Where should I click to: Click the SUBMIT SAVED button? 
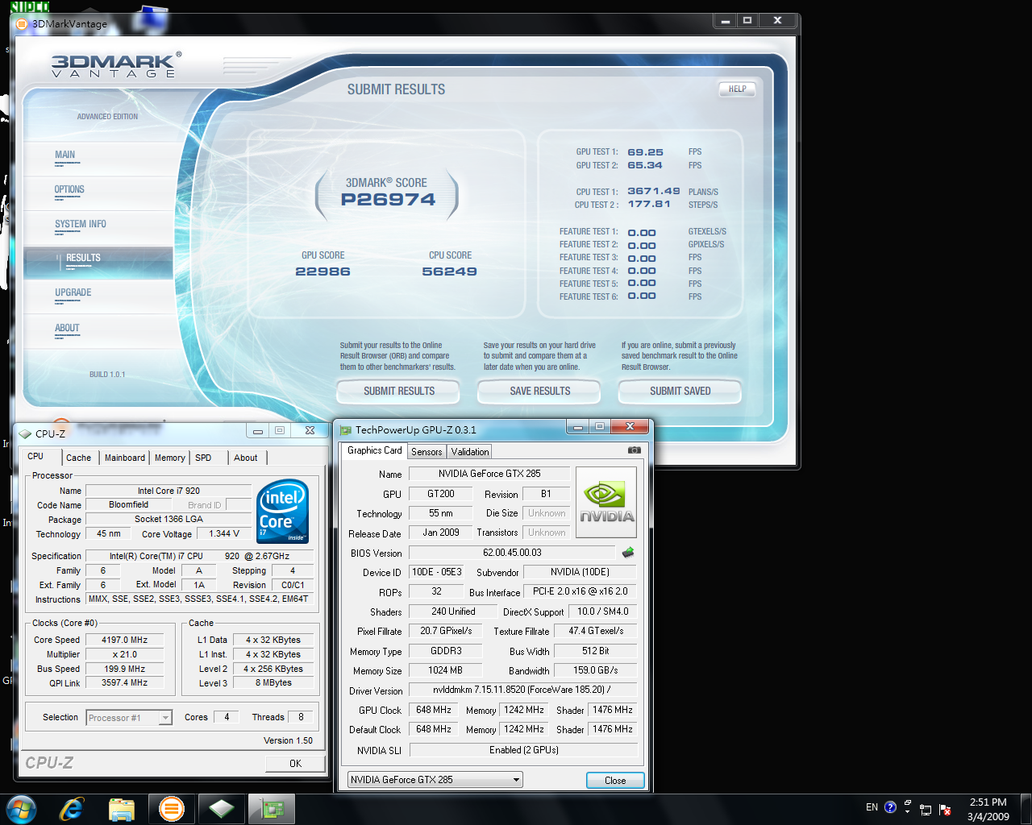[x=680, y=391]
